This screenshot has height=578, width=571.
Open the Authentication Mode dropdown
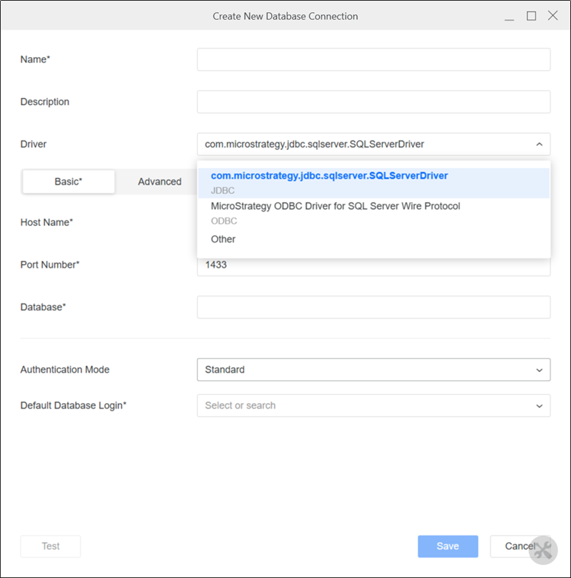coord(373,370)
